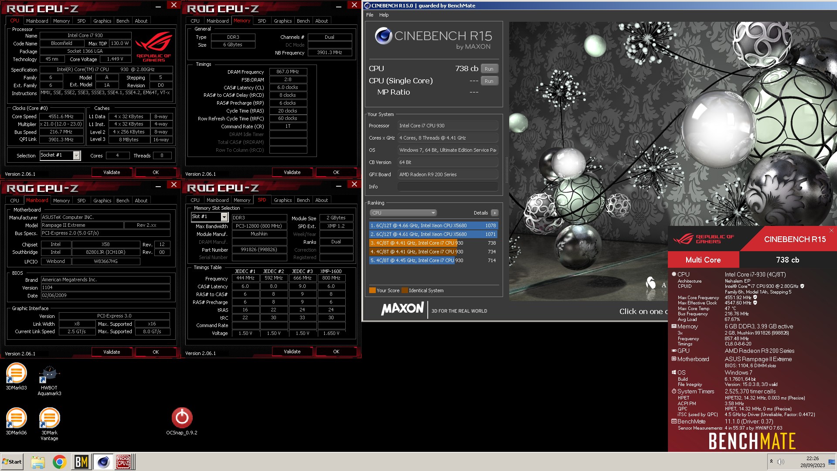This screenshot has height=471, width=837.
Task: Open the Ranking CPU dropdown in Cinebench
Action: [403, 213]
